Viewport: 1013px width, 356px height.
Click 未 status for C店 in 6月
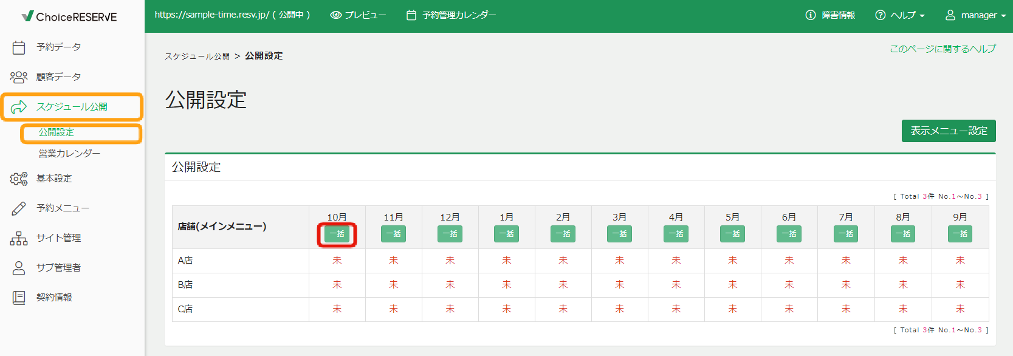[x=789, y=309]
